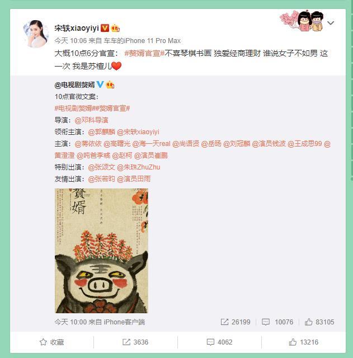This screenshot has width=353, height=358.
Task: Enlarge the 赘婿 pig poster image
Action: coord(101,251)
